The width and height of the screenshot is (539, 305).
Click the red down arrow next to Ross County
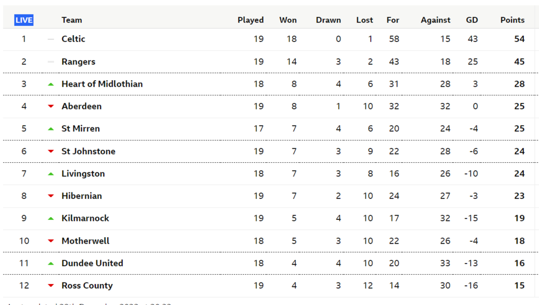point(51,286)
